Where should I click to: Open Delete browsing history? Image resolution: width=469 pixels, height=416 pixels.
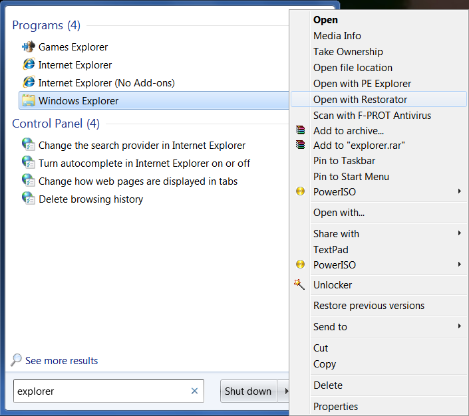90,199
